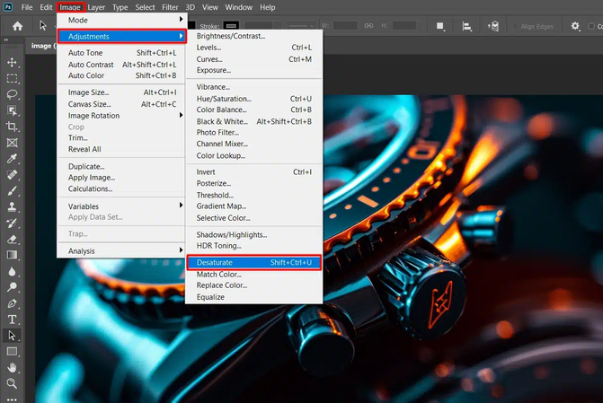This screenshot has width=603, height=403.
Task: Choose Shadows/Highlights adjustment
Action: [x=253, y=234]
